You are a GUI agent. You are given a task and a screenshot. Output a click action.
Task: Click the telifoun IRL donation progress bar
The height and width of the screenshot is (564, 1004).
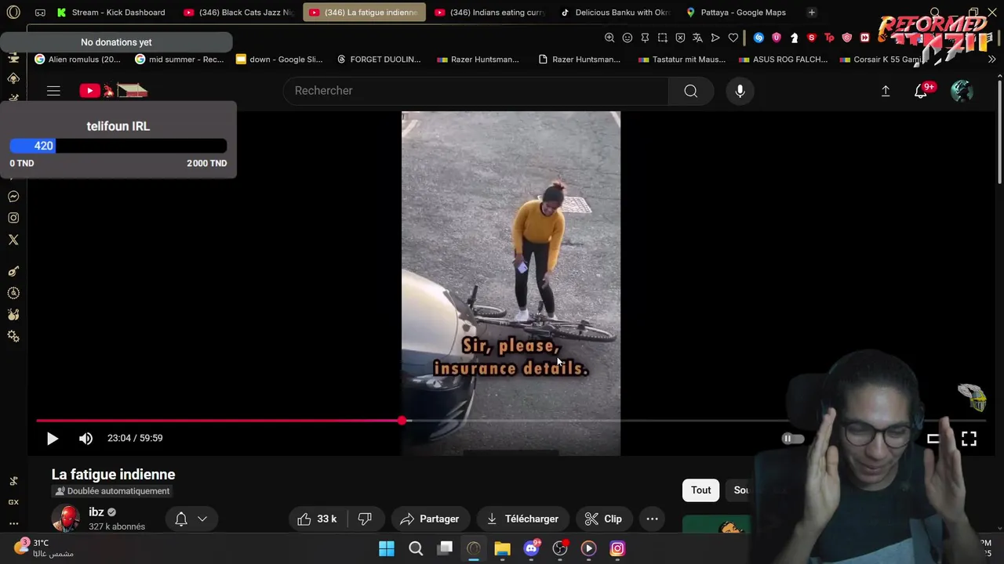point(118,146)
